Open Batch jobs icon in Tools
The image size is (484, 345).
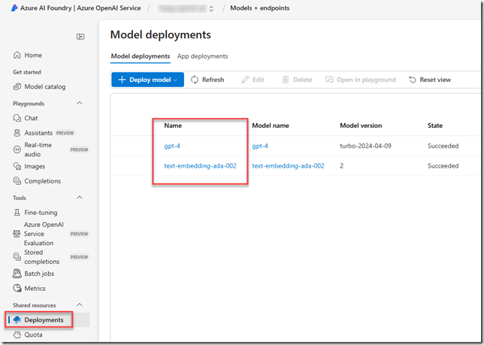pos(18,274)
